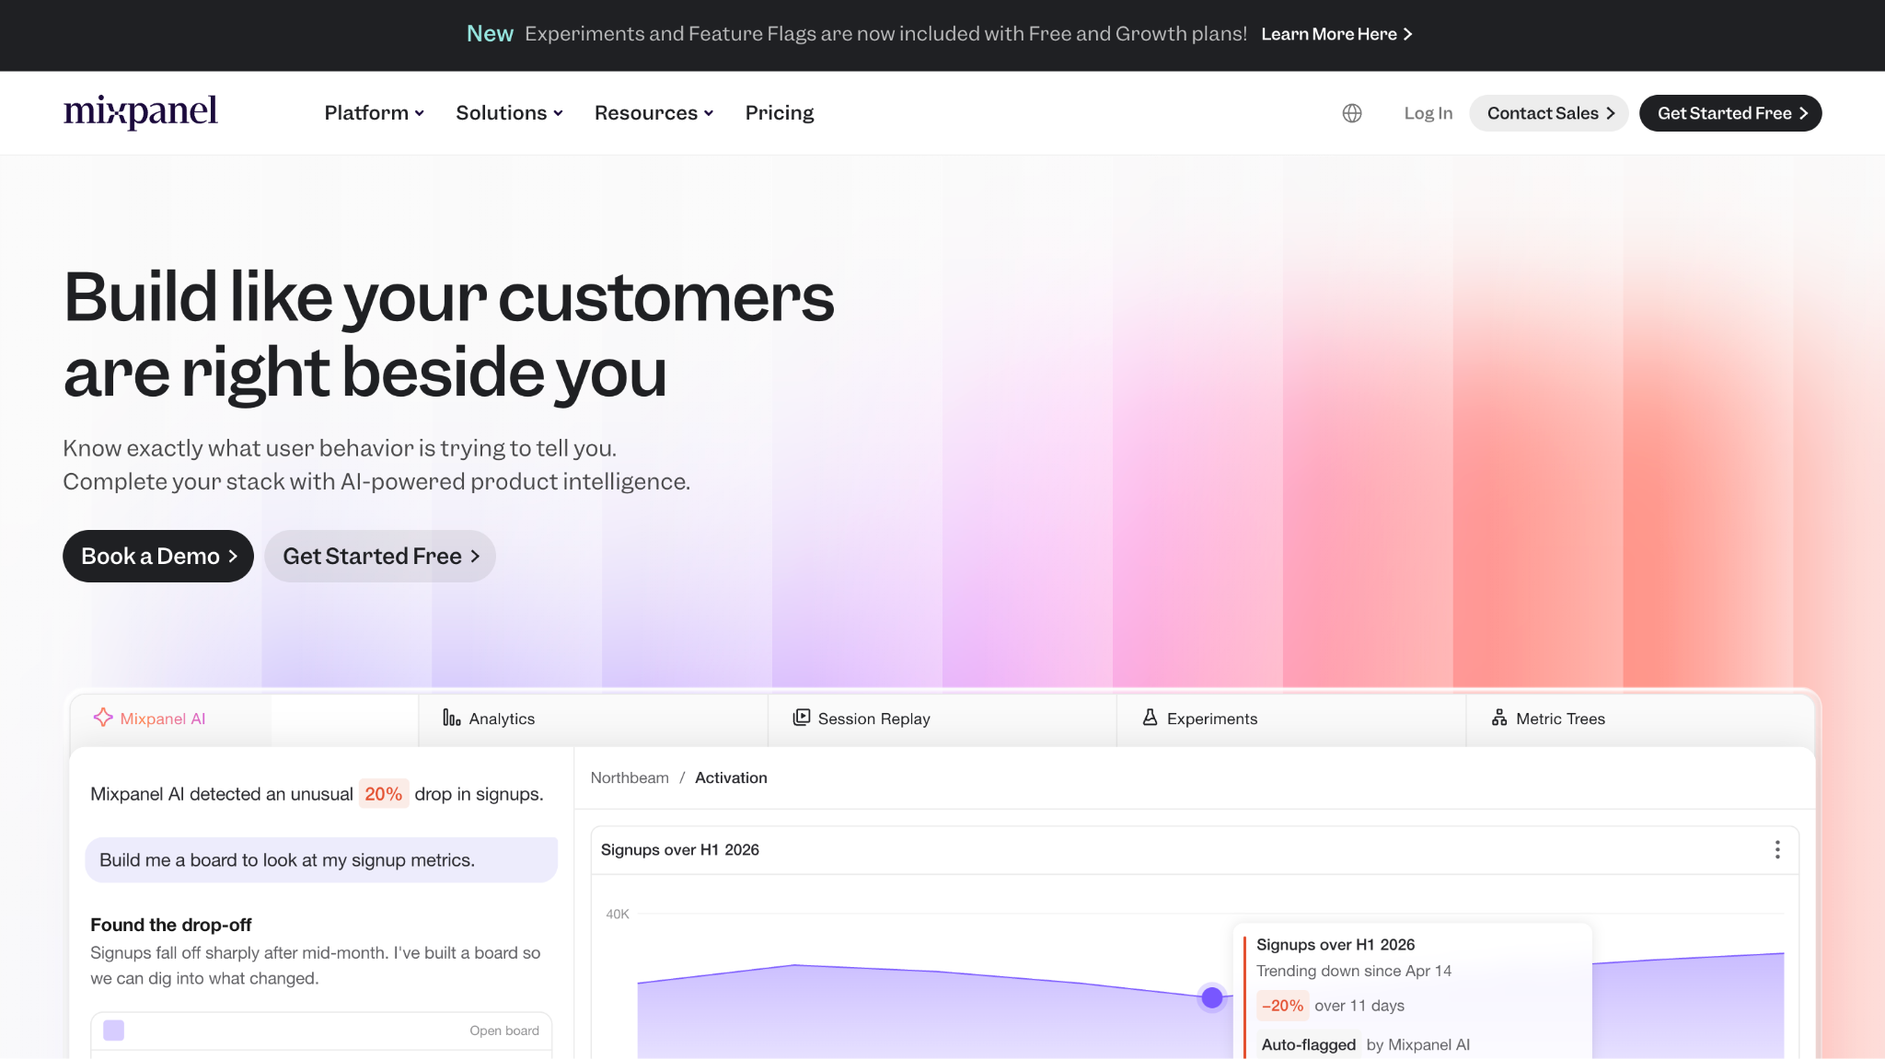
Task: Click the Experiments flask icon
Action: tap(1150, 718)
